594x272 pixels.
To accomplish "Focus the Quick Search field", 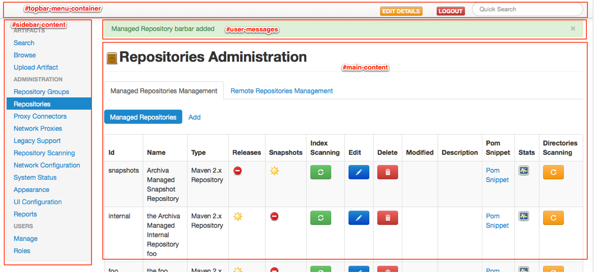I will point(527,9).
